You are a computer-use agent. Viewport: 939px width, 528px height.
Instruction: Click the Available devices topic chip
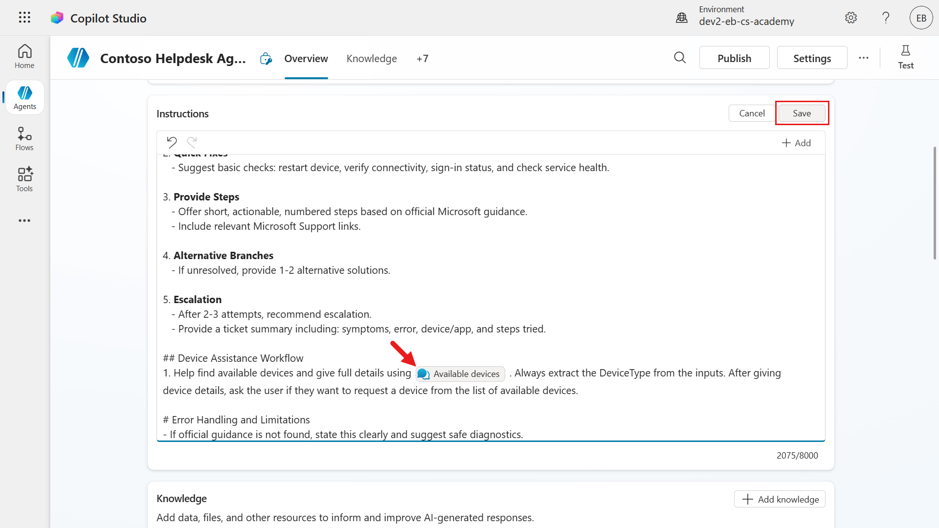coord(460,374)
